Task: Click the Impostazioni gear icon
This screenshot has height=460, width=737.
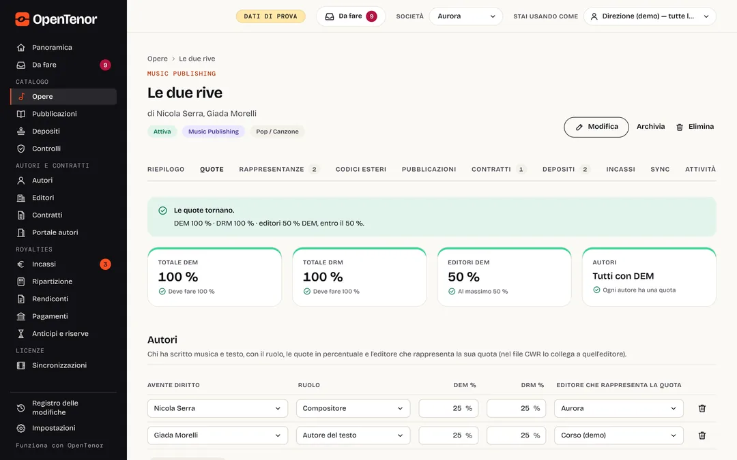Action: (x=20, y=428)
